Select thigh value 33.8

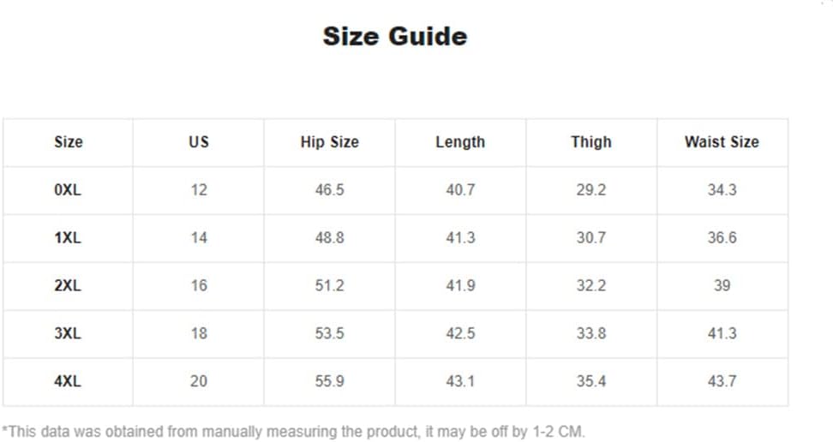point(591,333)
